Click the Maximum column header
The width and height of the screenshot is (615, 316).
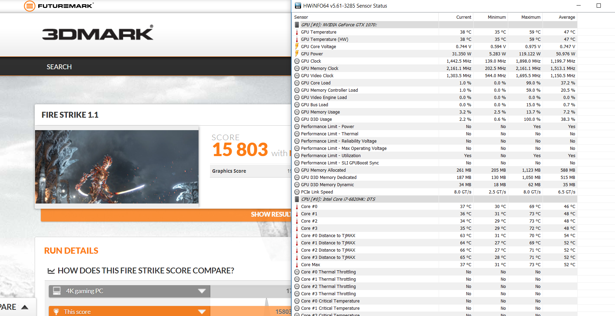(x=525, y=17)
